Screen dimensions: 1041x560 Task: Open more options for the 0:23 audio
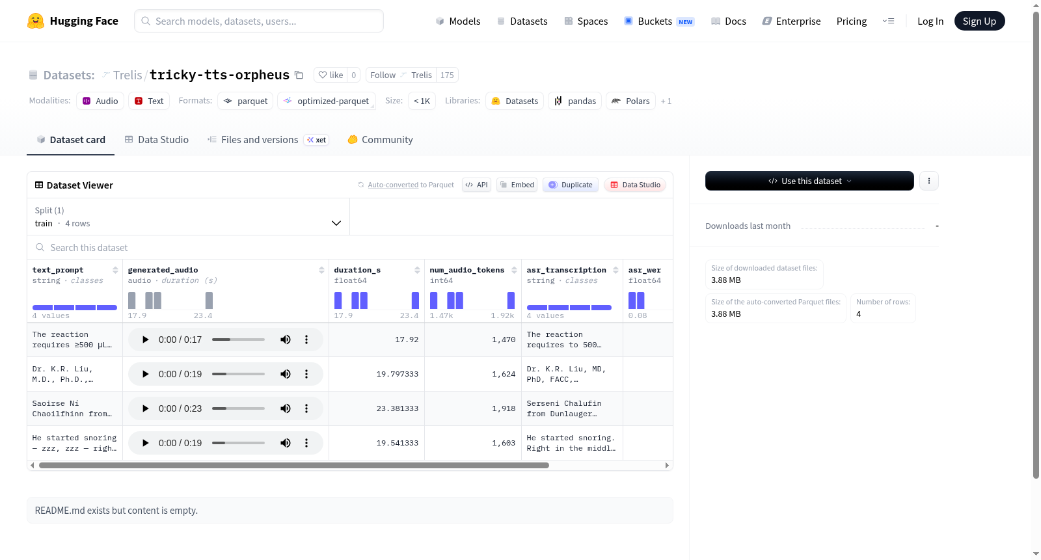point(306,408)
